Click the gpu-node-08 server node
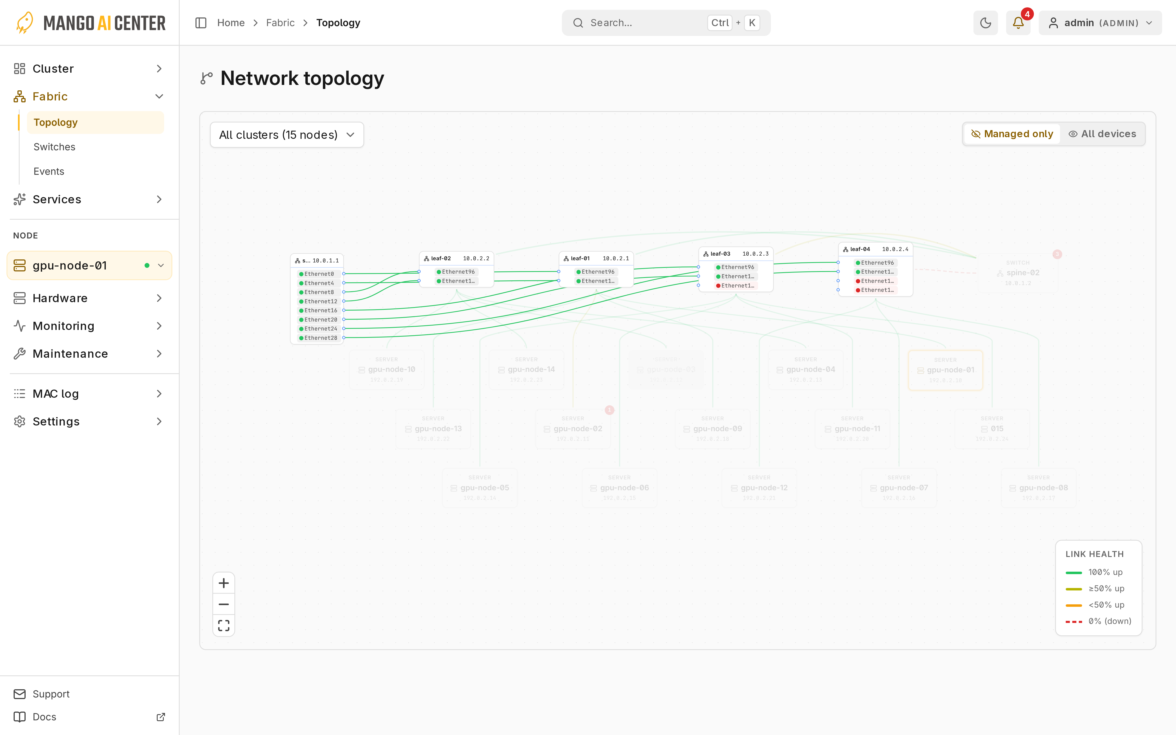This screenshot has height=735, width=1176. (x=1039, y=488)
